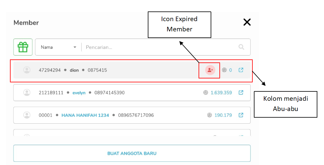Click dion's profile avatar icon
The width and height of the screenshot is (324, 165).
27,70
